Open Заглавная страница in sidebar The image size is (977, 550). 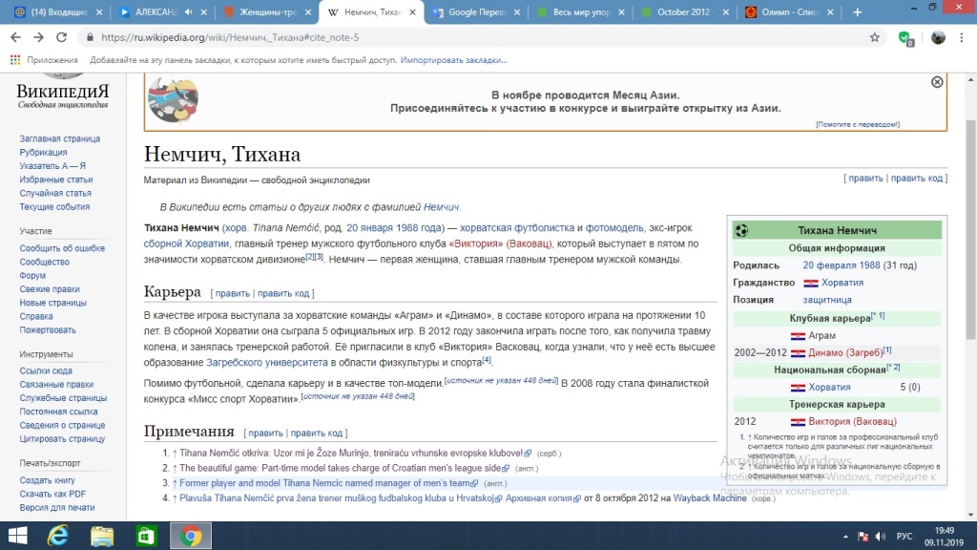[60, 138]
